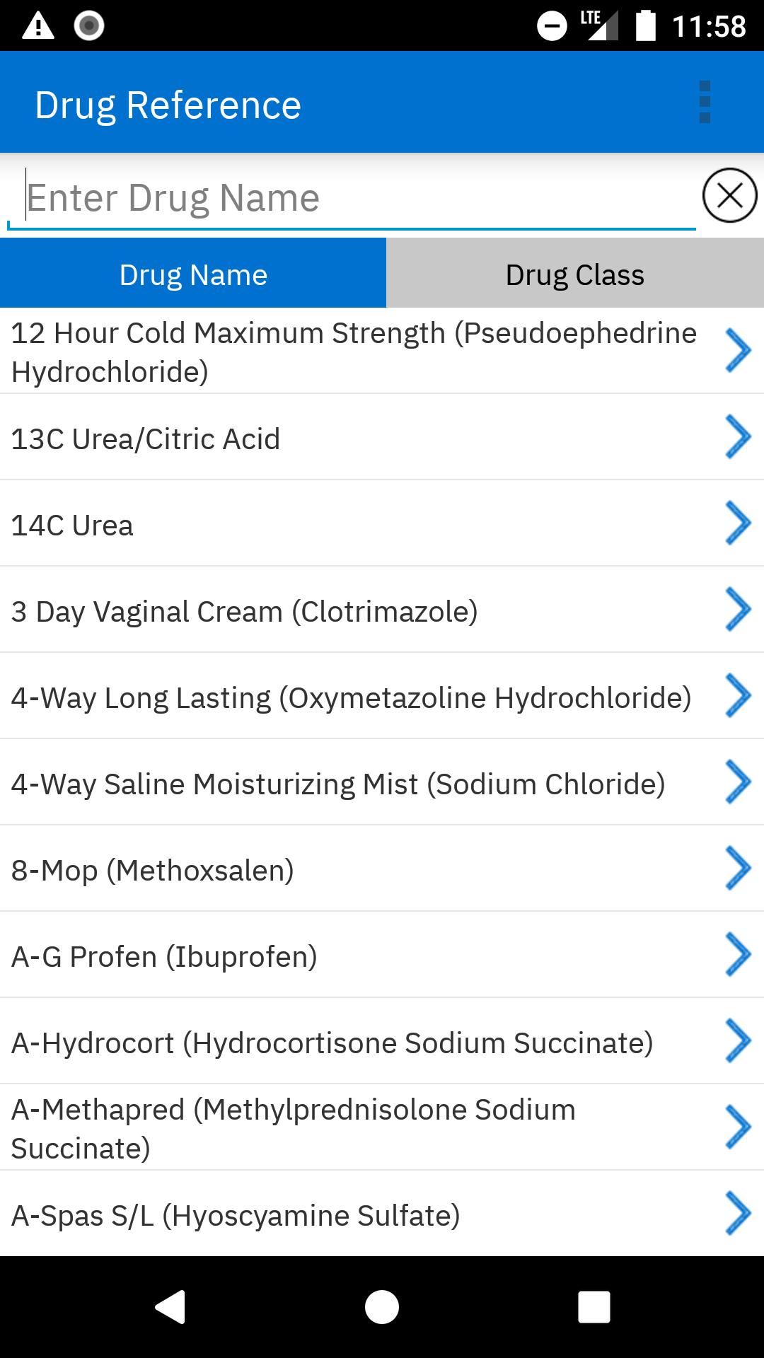This screenshot has width=764, height=1358.
Task: Tap the arrow beside 8-Mop (Methoxsalen)
Action: (737, 869)
